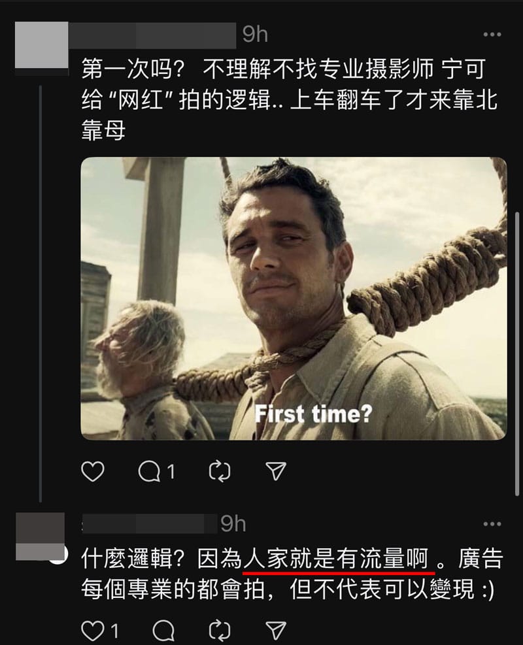The width and height of the screenshot is (523, 645).
Task: Repost the second comment
Action: point(220,630)
